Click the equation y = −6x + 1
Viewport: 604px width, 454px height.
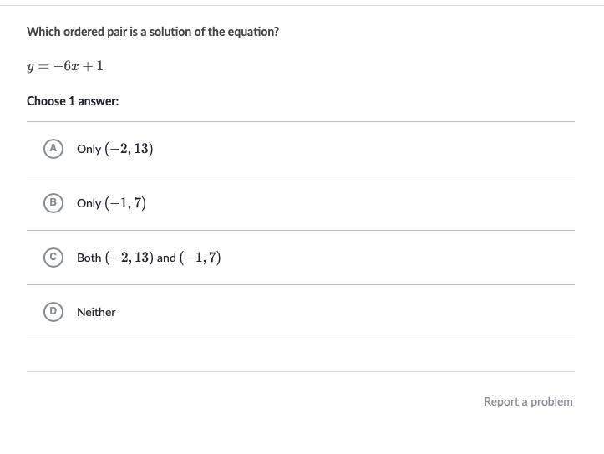click(65, 66)
